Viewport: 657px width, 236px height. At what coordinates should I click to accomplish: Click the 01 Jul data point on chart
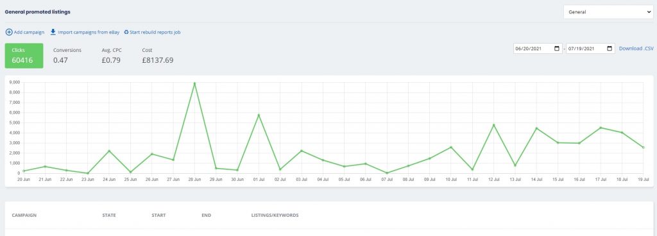[x=259, y=115]
